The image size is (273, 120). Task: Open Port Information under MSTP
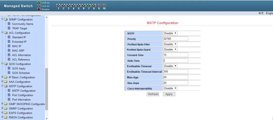pos(21,100)
